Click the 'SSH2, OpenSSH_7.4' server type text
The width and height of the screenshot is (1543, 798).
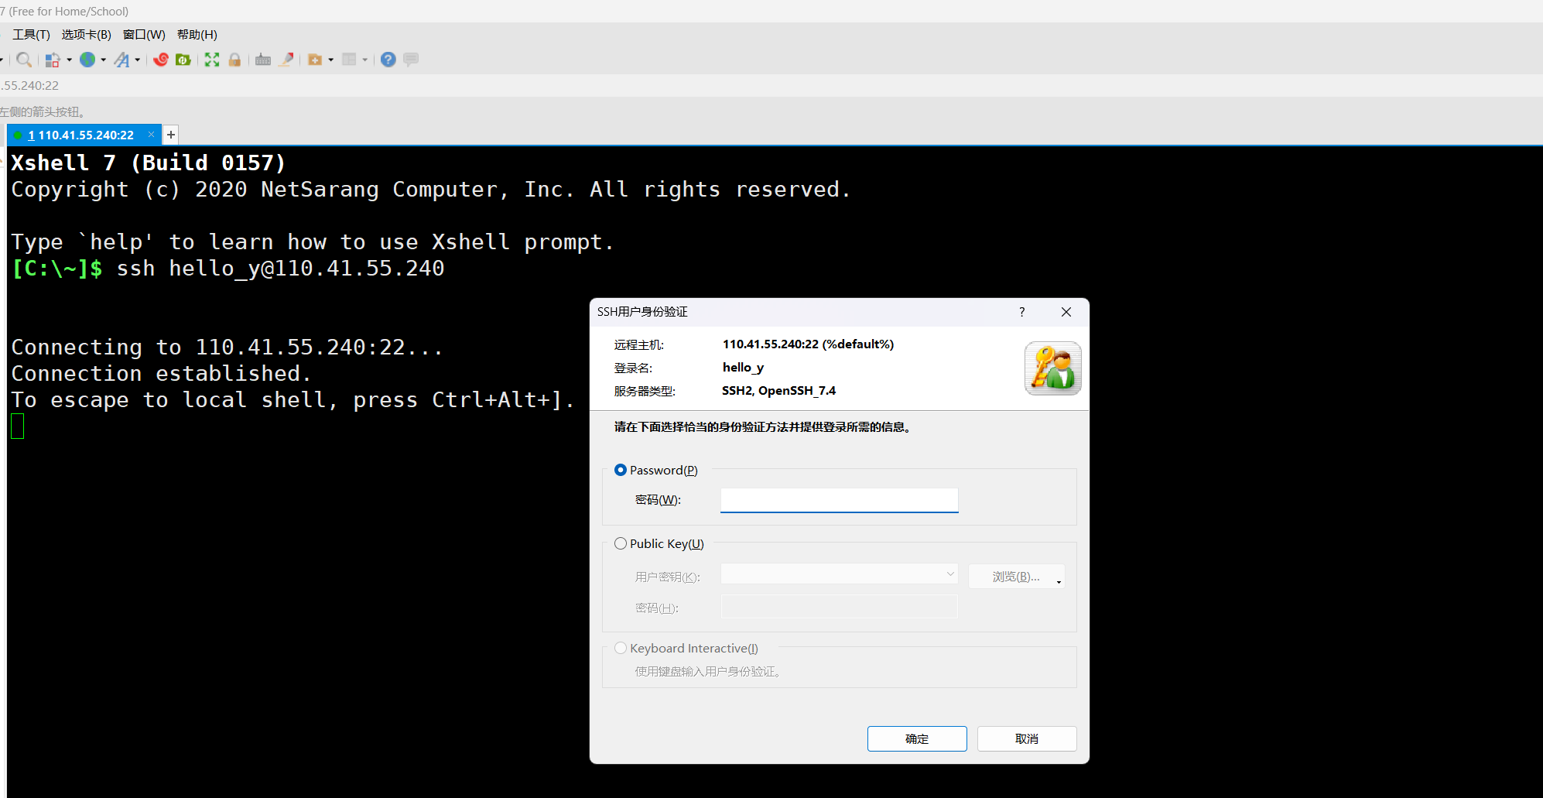point(778,391)
